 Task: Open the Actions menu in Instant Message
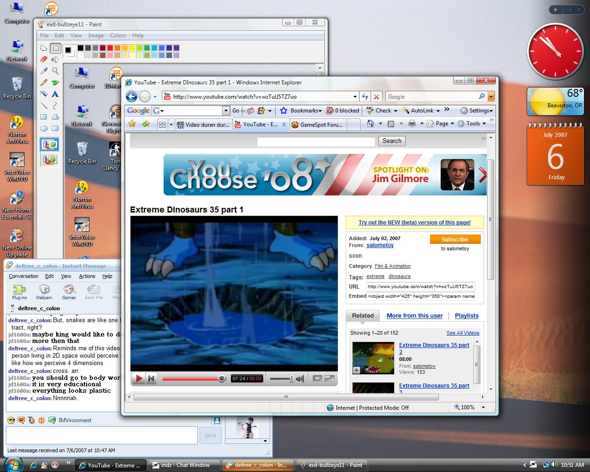(x=87, y=276)
